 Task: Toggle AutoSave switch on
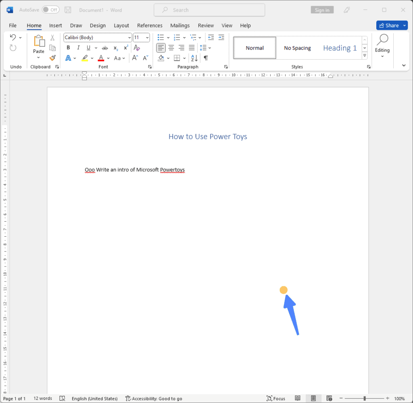coord(51,10)
